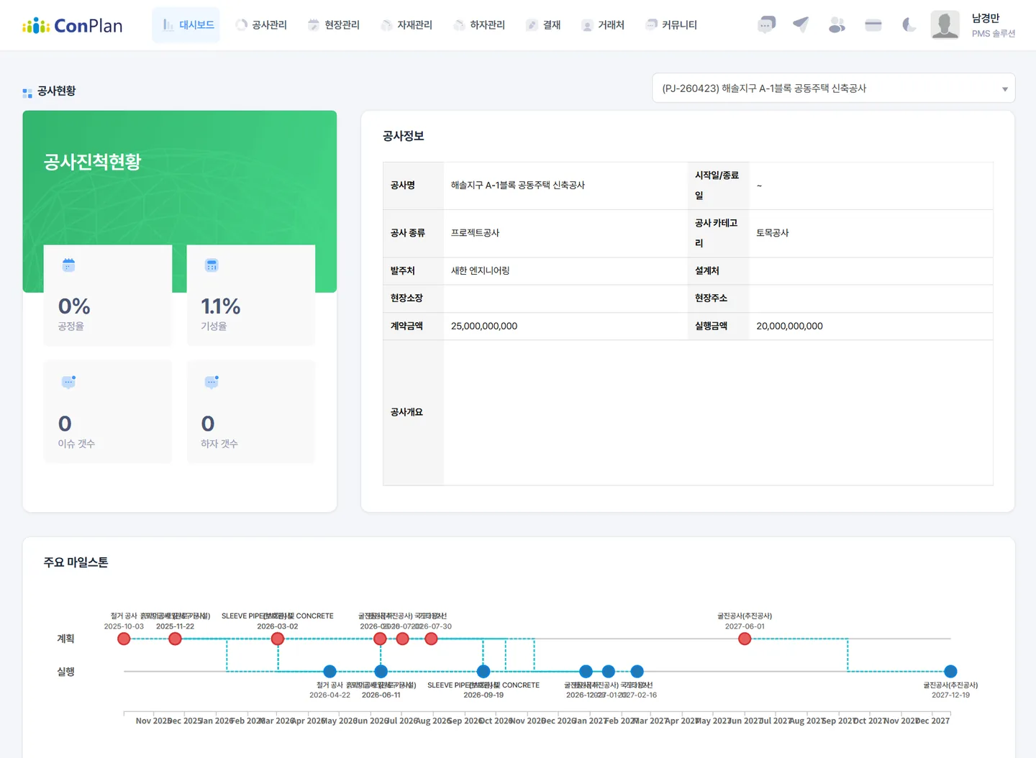This screenshot has height=758, width=1036.
Task: Click the user avatar picture
Action: [x=945, y=25]
